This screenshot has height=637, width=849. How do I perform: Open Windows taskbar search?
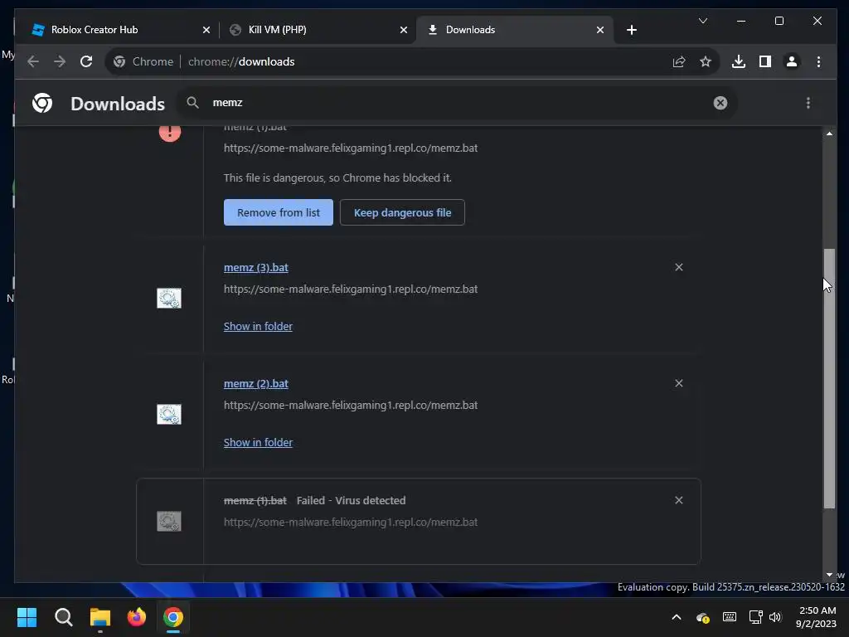[x=63, y=617]
